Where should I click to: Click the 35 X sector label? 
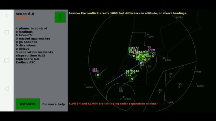tap(171, 75)
